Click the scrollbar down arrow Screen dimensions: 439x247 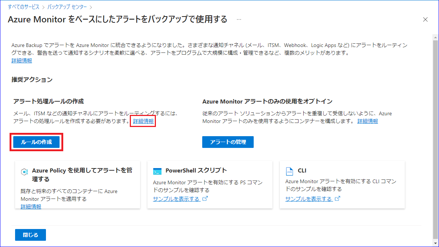(435, 243)
